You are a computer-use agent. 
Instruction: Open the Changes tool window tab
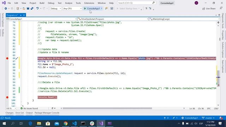(10, 113)
